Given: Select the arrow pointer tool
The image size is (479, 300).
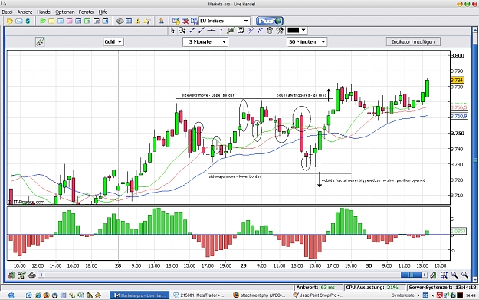Looking at the screenshot, I should (x=172, y=30).
